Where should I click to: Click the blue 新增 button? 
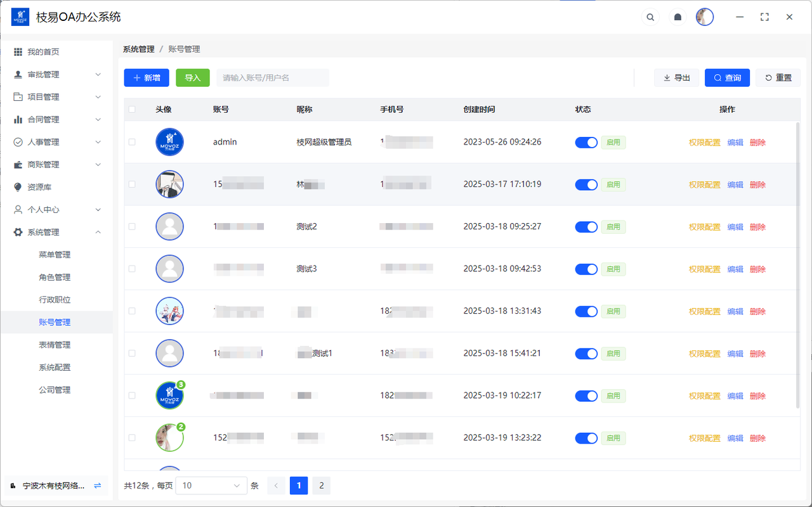147,78
